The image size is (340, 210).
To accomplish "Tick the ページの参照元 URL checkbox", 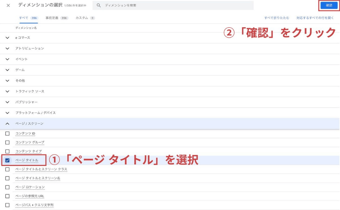I will pos(7,196).
